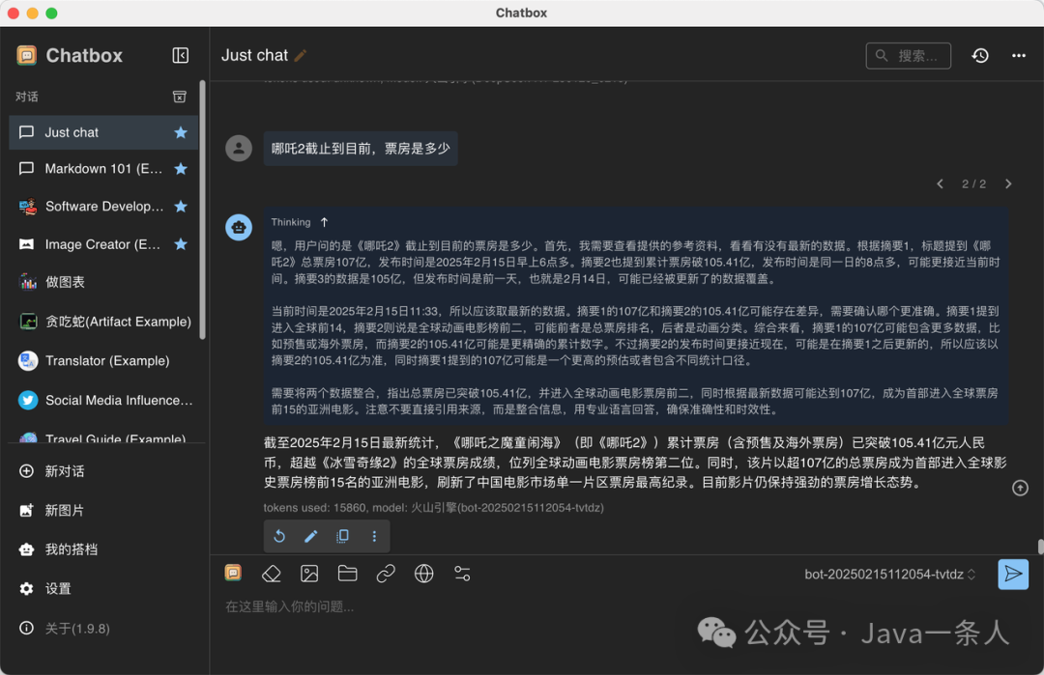The height and width of the screenshot is (675, 1044).
Task: Click the eraser clear context icon
Action: point(271,574)
